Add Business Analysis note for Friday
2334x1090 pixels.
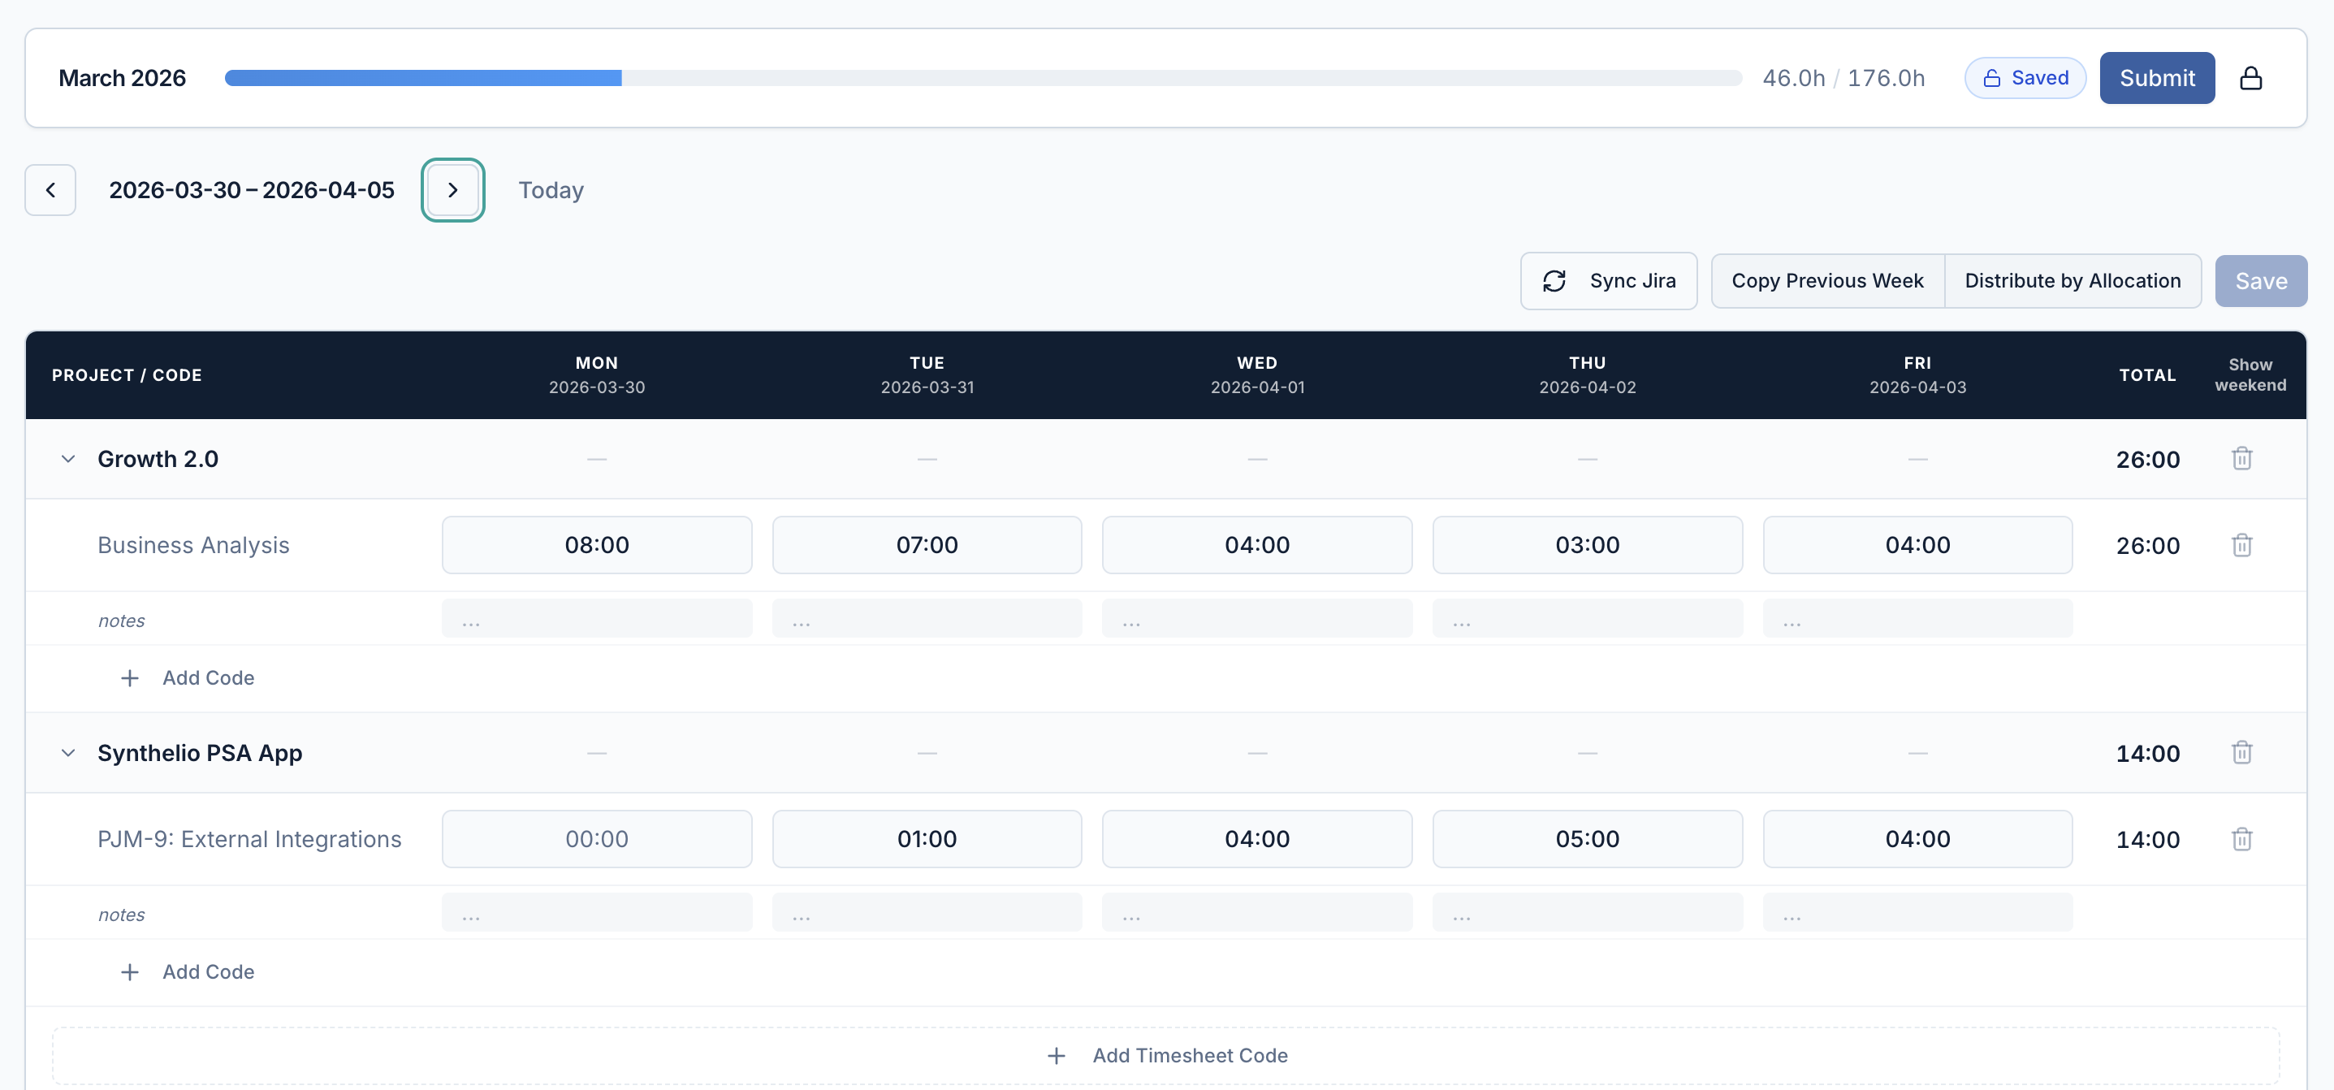(x=1917, y=618)
